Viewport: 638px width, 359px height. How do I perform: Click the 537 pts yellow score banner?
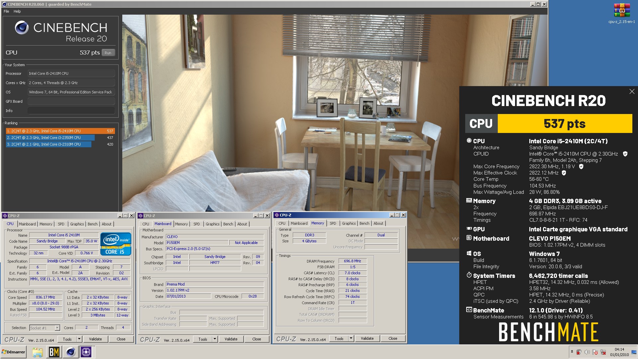(565, 124)
